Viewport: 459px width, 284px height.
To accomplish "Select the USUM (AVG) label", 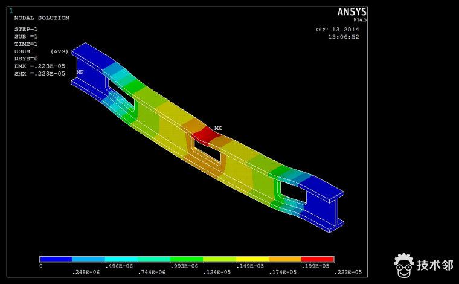I will click(41, 51).
